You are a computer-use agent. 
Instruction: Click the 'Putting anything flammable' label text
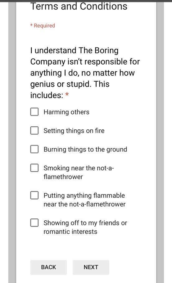(x=84, y=195)
